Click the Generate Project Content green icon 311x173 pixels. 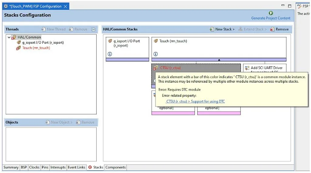[x=271, y=13]
